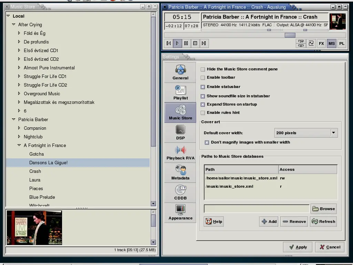Open Playback RVA settings
Image resolution: width=353 pixels, height=265 pixels.
tap(180, 153)
